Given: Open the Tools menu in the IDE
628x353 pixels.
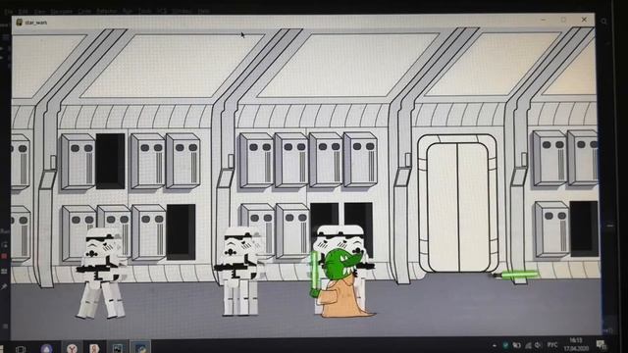Looking at the screenshot, I should [144, 12].
